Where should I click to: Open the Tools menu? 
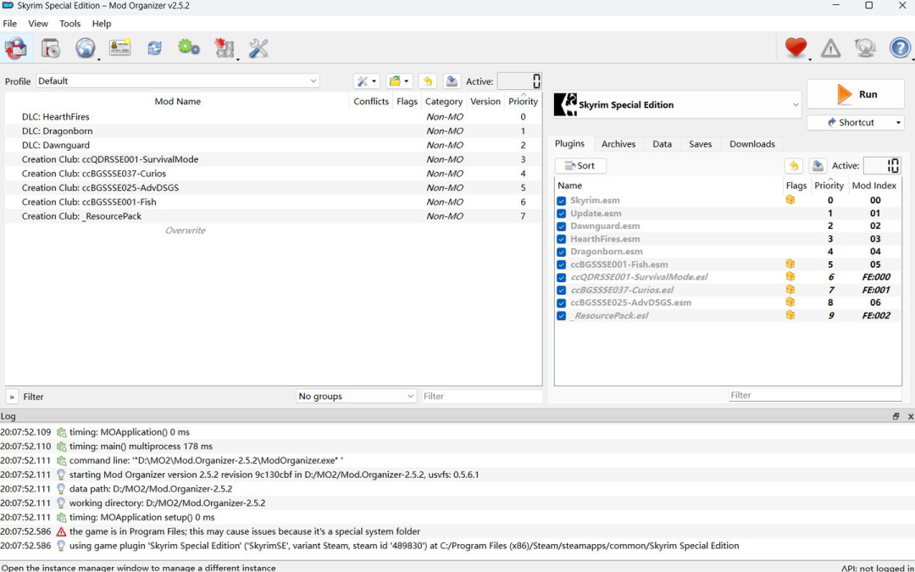[70, 24]
